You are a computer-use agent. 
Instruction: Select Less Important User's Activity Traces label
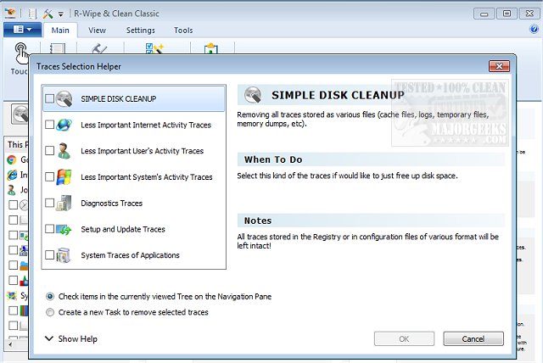(142, 151)
